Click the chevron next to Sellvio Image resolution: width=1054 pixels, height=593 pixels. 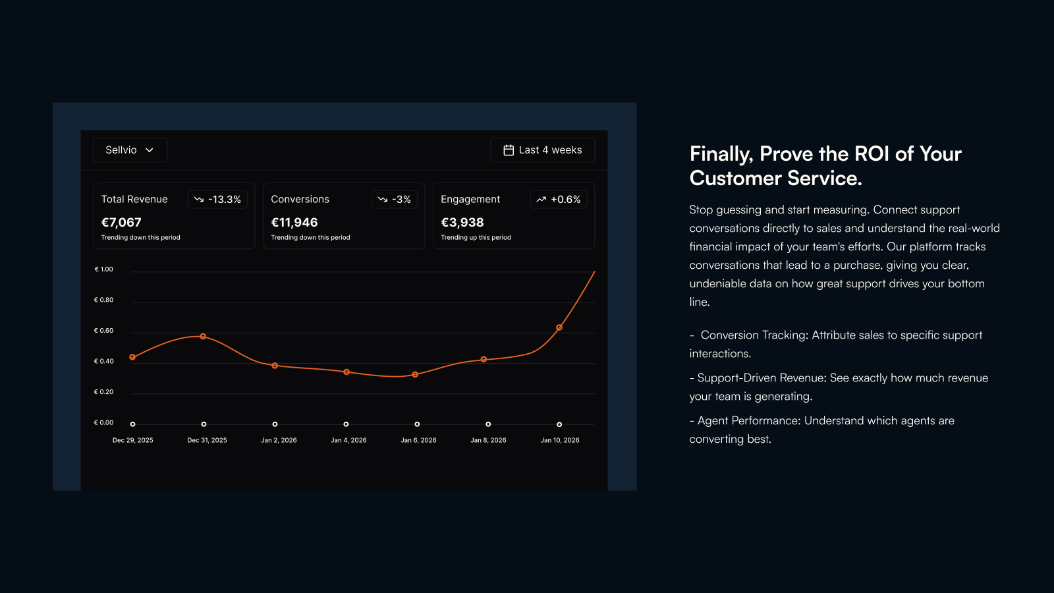click(150, 150)
